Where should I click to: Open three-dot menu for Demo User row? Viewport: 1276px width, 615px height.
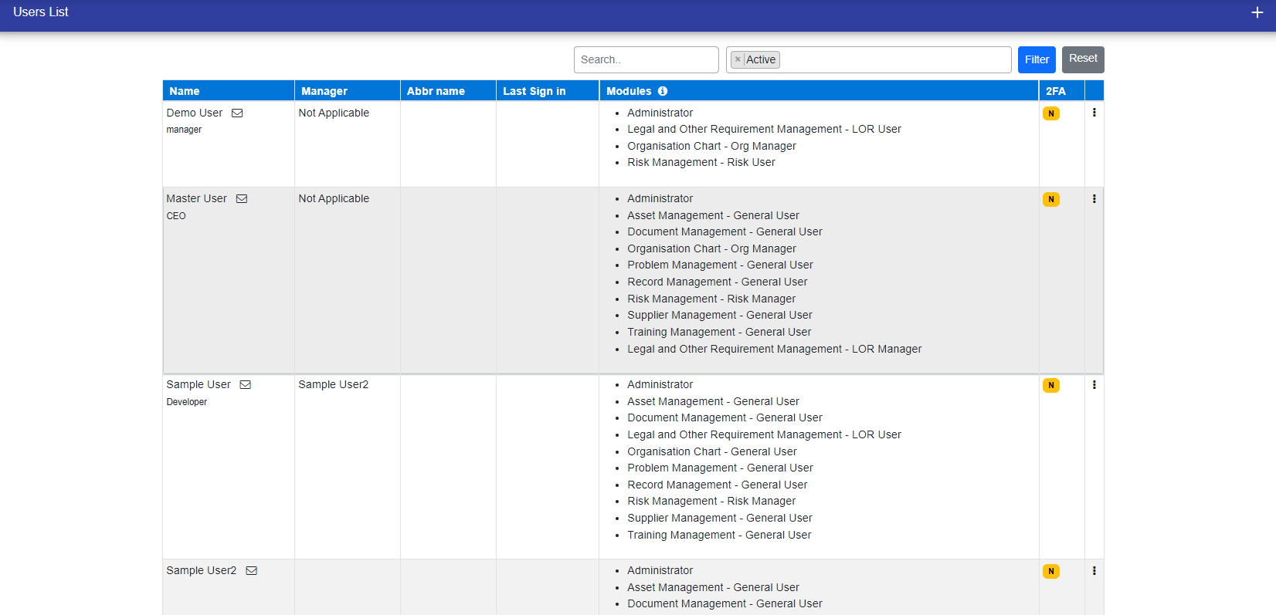(1094, 113)
